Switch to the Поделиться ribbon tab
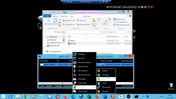 point(64,16)
